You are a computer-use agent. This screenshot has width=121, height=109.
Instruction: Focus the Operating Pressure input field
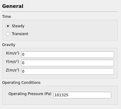(82, 95)
